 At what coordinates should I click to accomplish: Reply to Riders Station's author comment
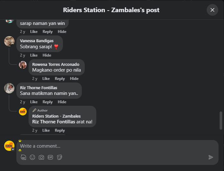[60, 130]
